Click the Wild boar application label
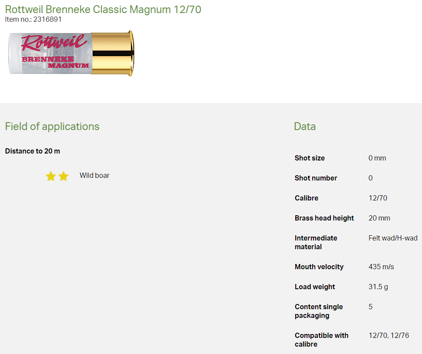 (x=94, y=176)
